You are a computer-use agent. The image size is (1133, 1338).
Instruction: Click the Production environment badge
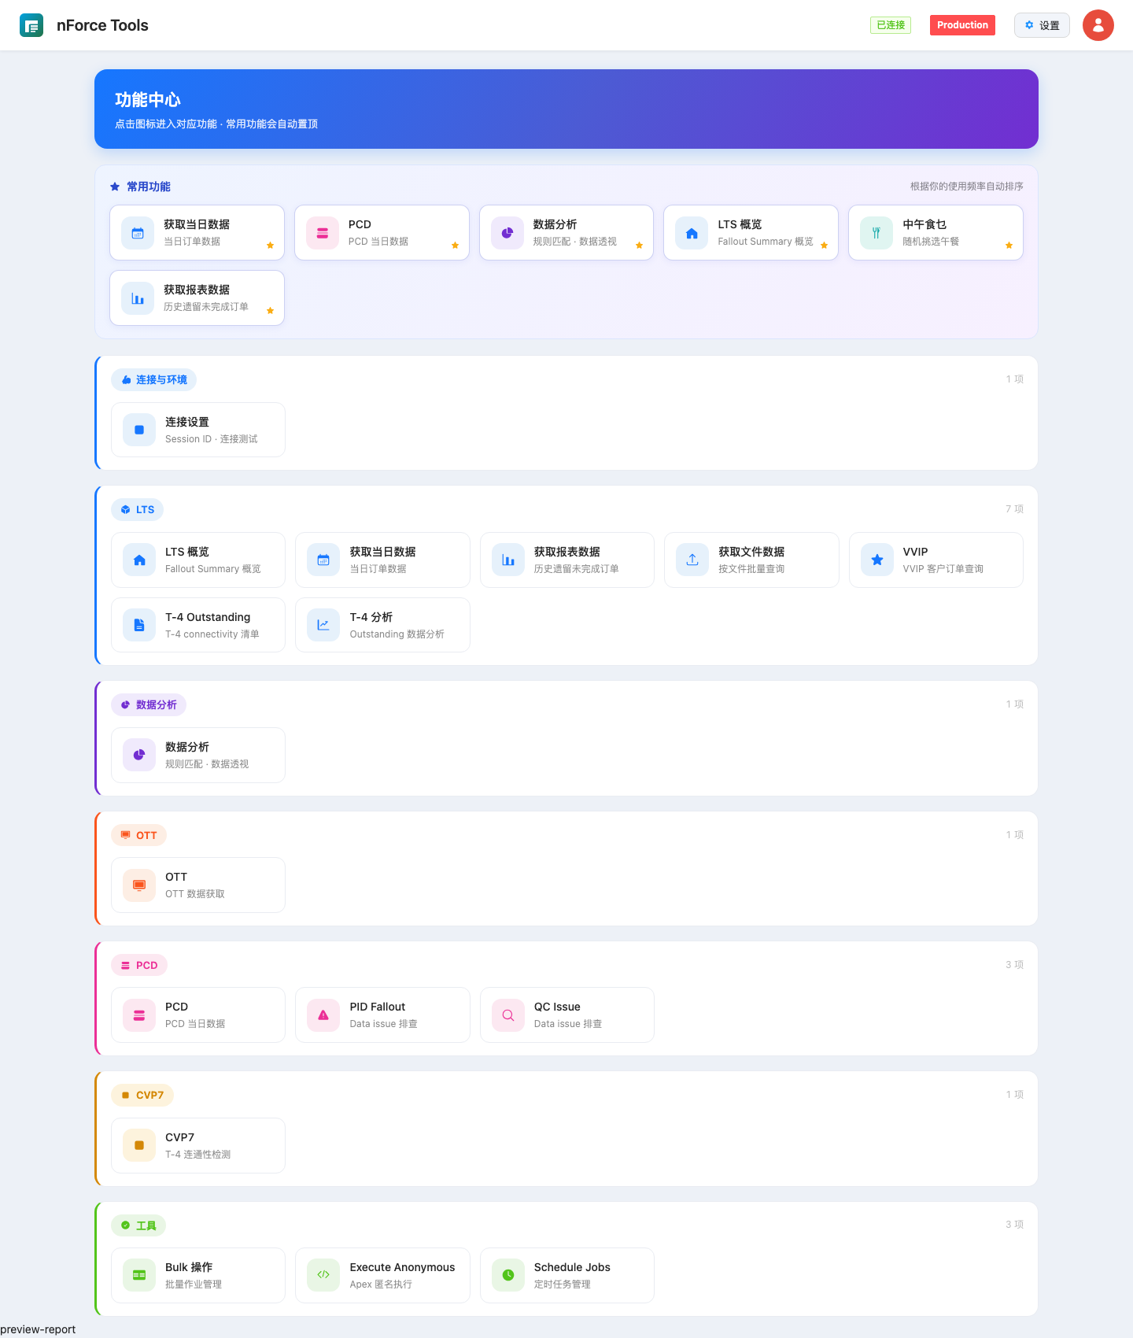962,25
